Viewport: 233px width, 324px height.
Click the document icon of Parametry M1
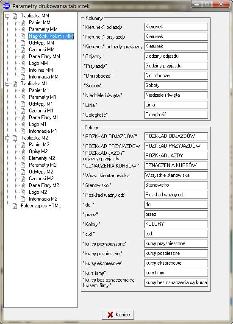23,97
